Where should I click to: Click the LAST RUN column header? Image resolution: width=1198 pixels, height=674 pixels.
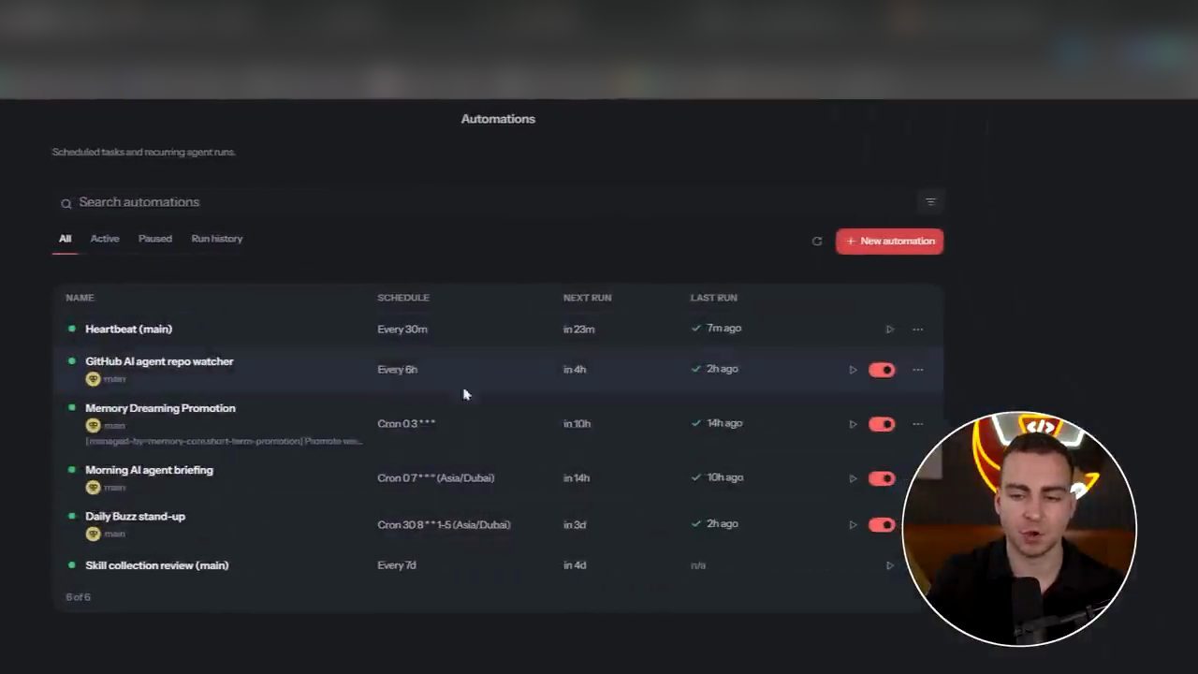714,298
